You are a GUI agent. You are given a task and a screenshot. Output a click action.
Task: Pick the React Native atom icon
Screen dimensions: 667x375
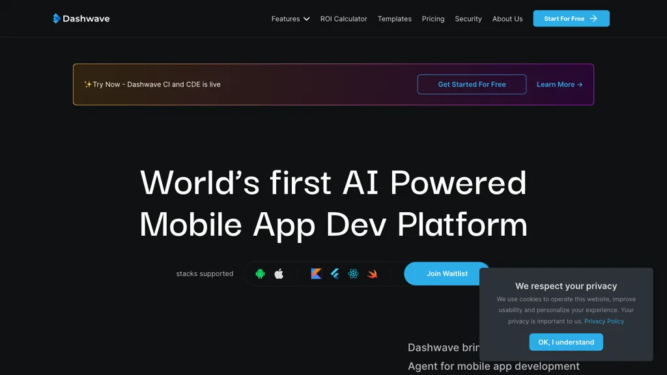point(353,274)
